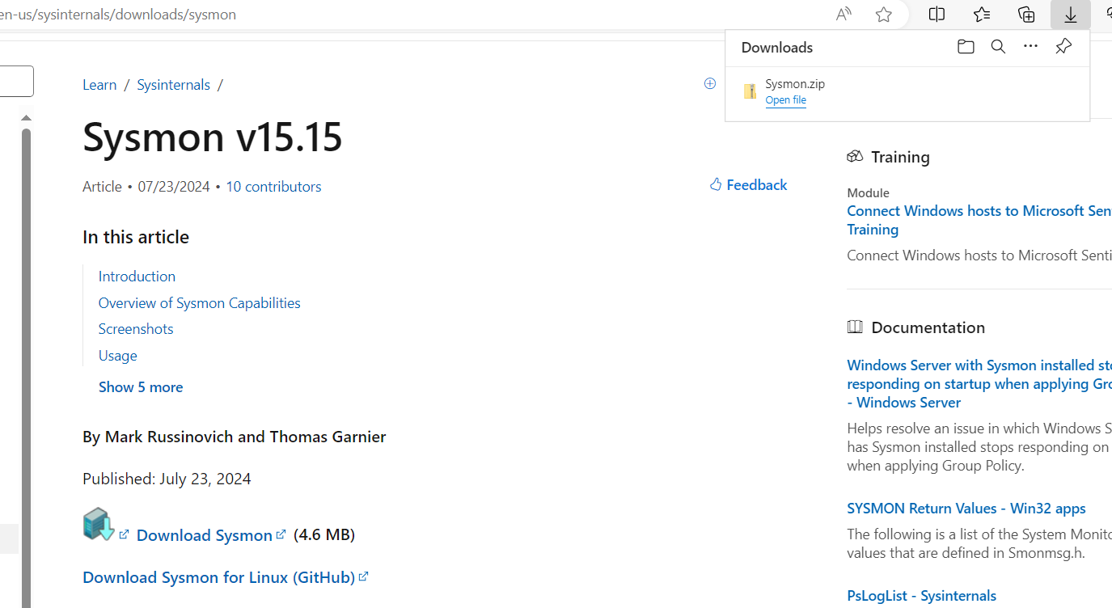The image size is (1112, 608).
Task: Click the 4.6 MB file size text
Action: (323, 534)
